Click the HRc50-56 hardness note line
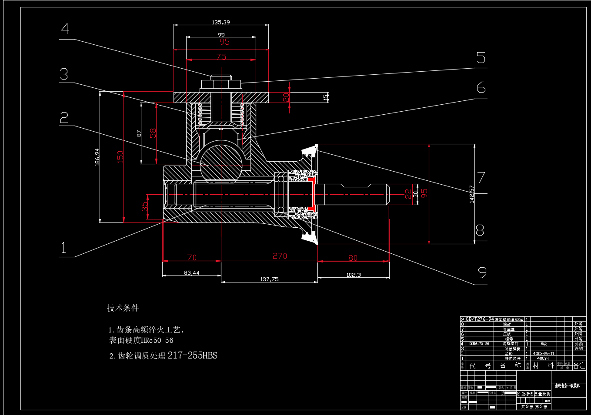 point(141,341)
